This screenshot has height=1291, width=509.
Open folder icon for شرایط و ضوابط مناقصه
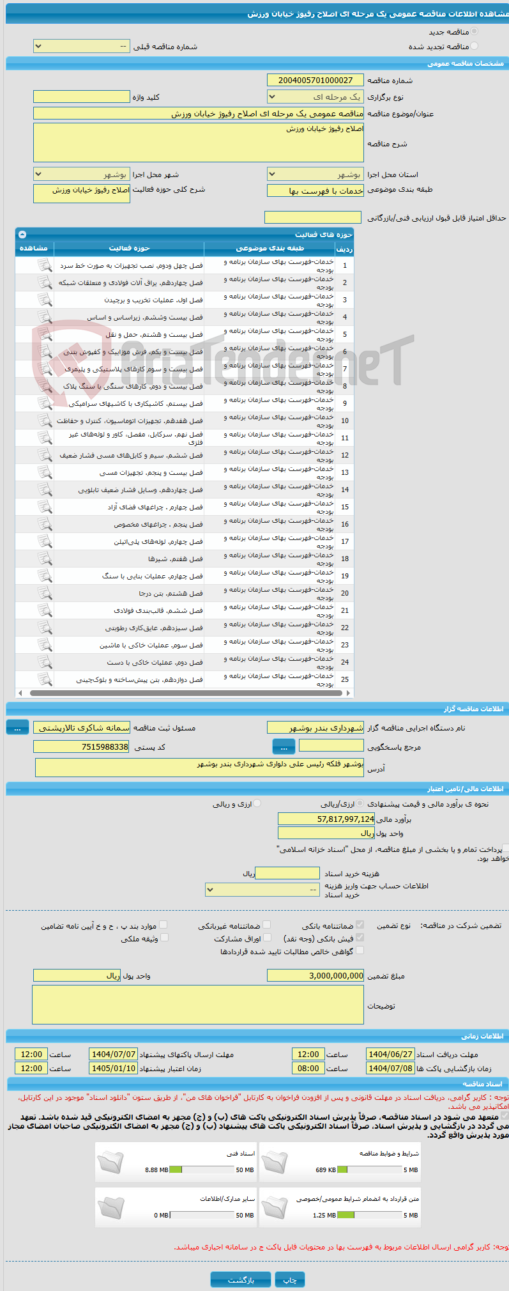click(275, 1163)
